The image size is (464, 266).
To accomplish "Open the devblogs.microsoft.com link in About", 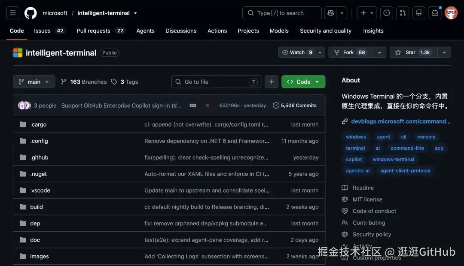I will pos(401,121).
